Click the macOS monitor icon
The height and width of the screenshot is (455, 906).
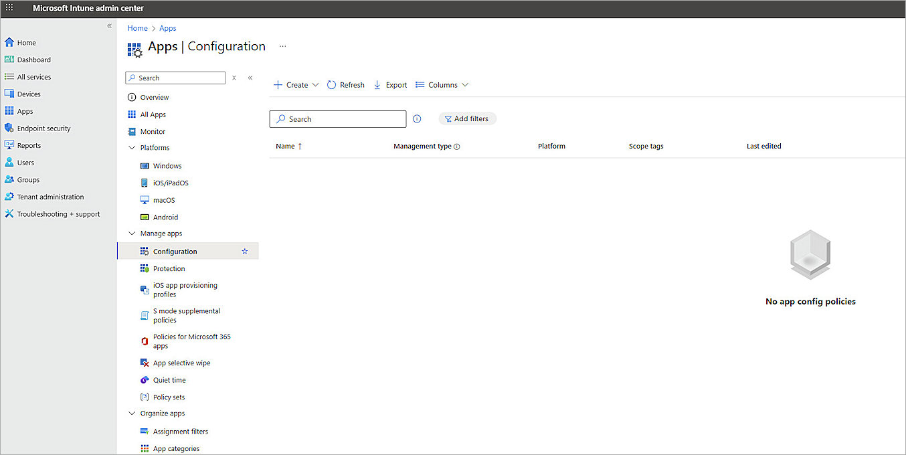[x=145, y=200]
